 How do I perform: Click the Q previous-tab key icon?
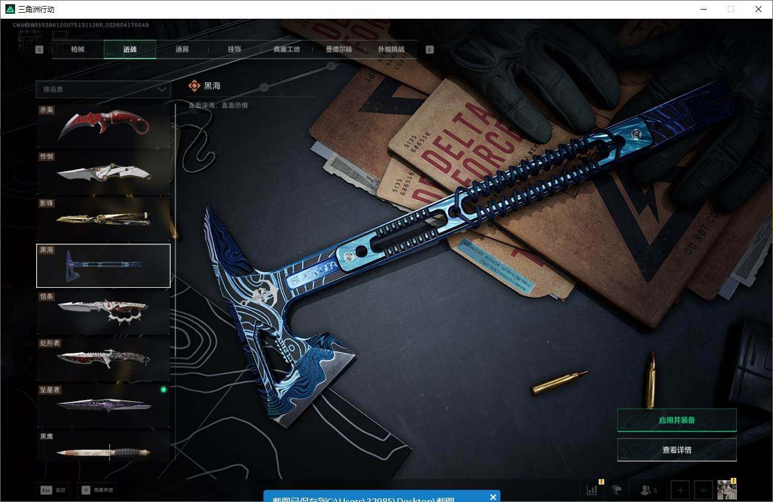click(x=40, y=49)
